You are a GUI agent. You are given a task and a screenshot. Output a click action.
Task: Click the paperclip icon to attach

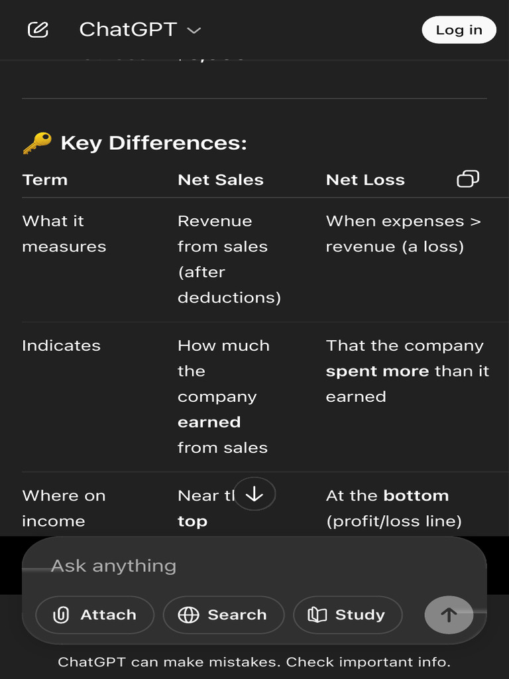tap(62, 615)
